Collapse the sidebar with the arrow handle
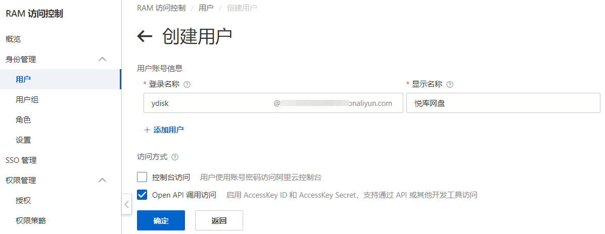This screenshot has width=605, height=234. pyautogui.click(x=126, y=205)
